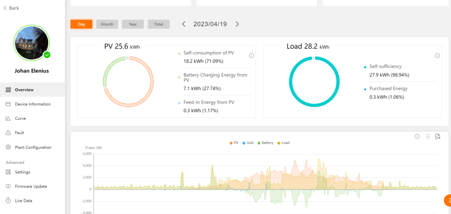Click the 0.3 kWh (1.17%) value
This screenshot has height=214, width=451.
201,110
